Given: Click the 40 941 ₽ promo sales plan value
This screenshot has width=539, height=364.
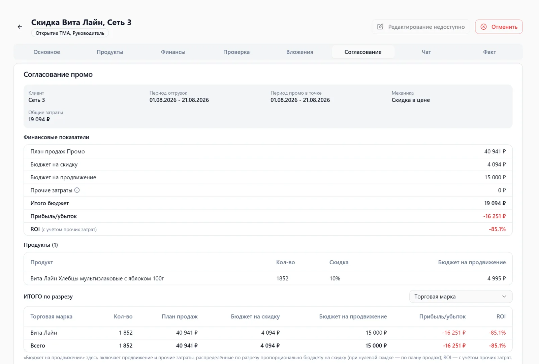Looking at the screenshot, I should point(495,151).
